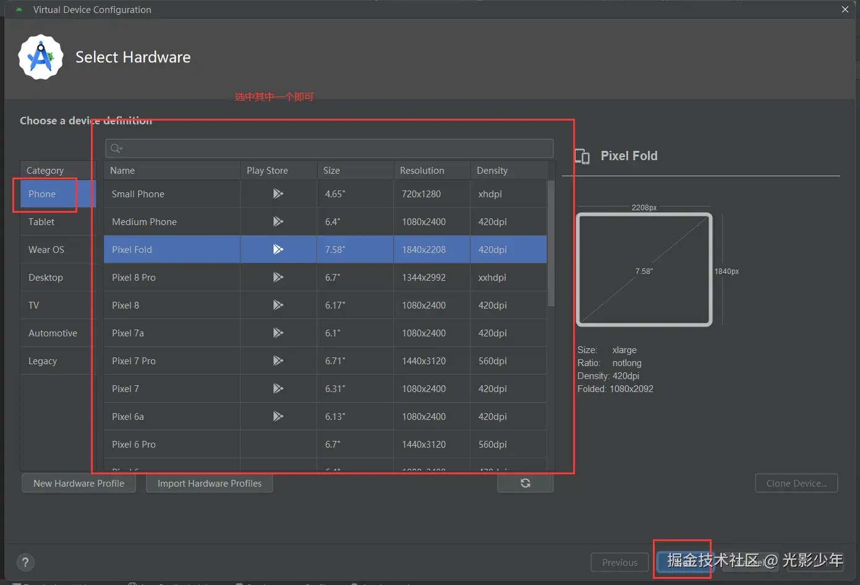Select the Tablet category
This screenshot has height=585, width=860.
pyautogui.click(x=58, y=221)
